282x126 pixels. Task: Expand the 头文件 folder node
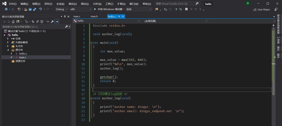click(8, 46)
